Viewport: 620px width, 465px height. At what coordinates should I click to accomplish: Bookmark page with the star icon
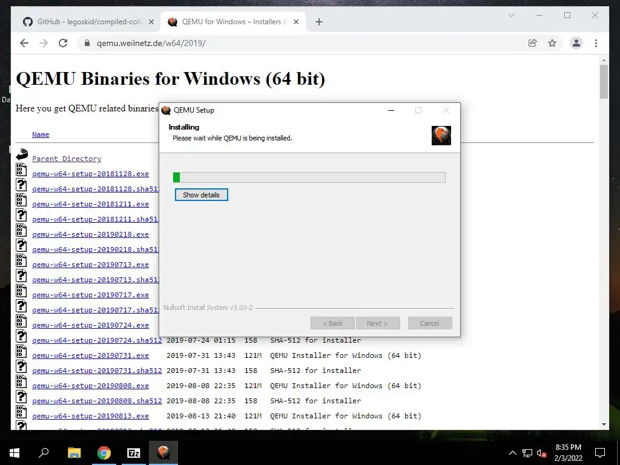(x=552, y=43)
